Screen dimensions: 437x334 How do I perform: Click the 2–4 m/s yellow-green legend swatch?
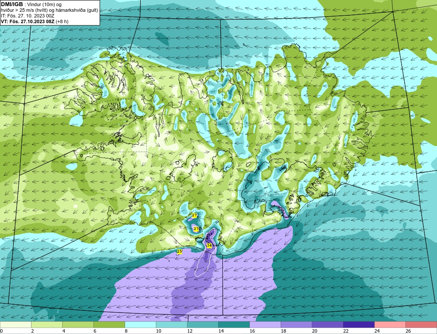point(47,325)
